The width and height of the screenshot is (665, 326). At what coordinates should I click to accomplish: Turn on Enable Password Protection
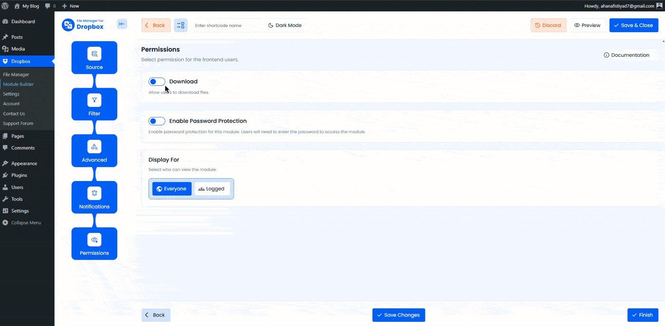pyautogui.click(x=157, y=121)
